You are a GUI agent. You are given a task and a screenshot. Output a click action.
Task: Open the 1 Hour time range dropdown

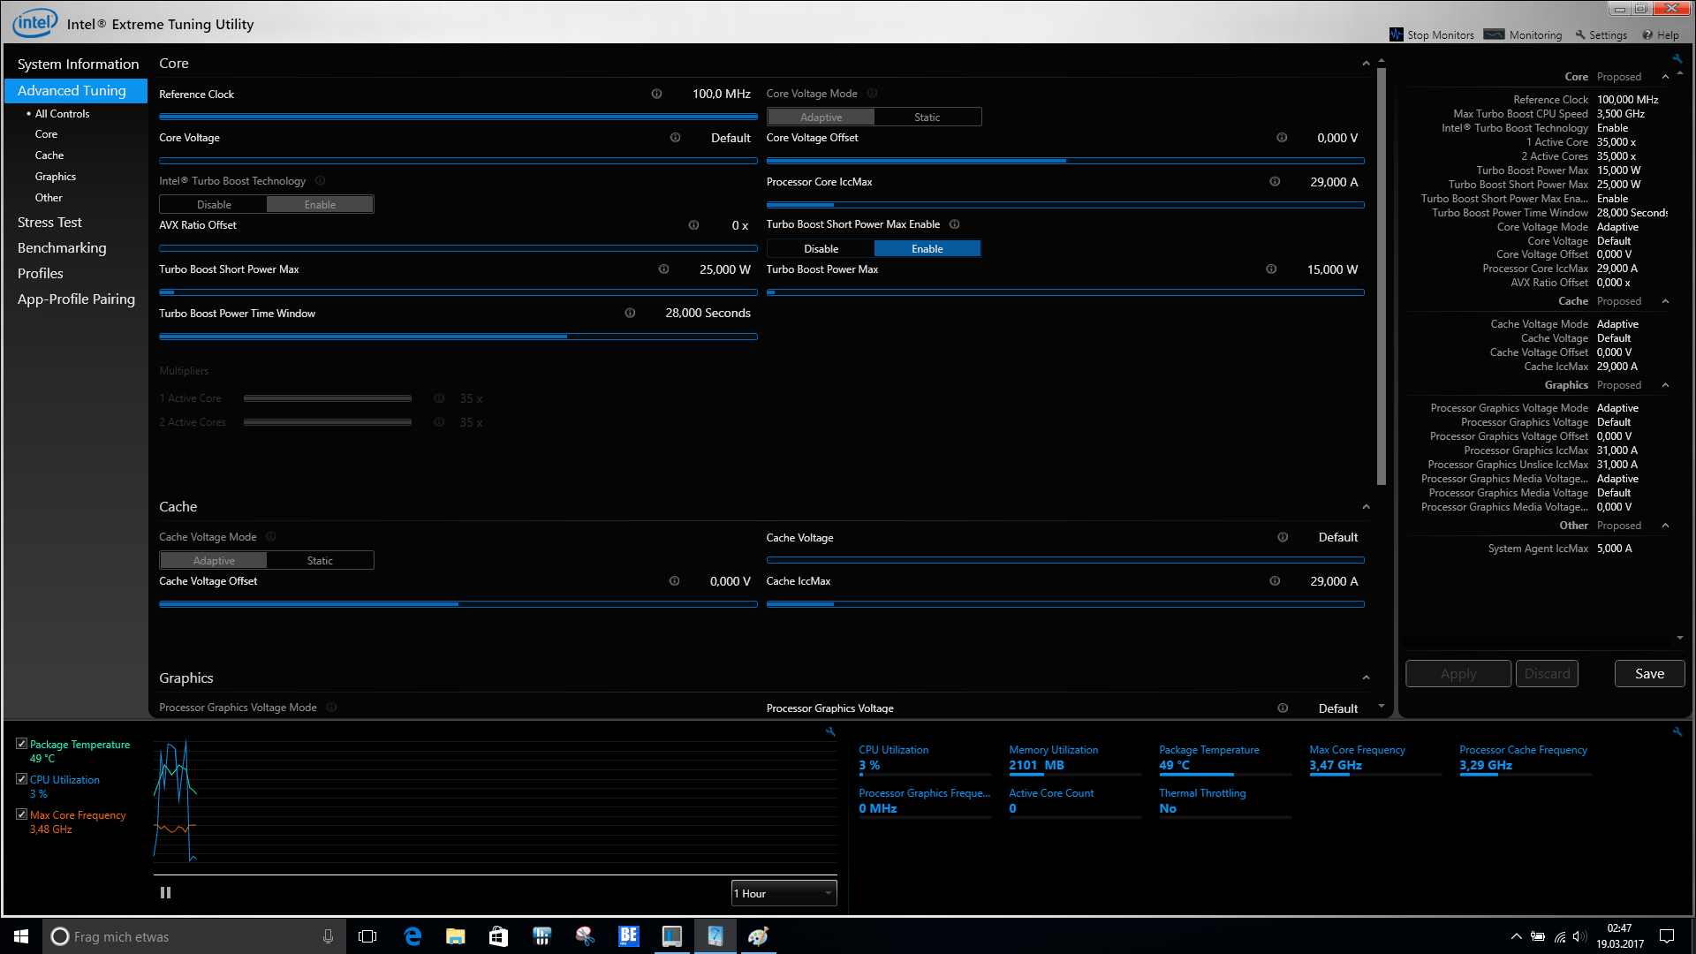click(x=784, y=893)
